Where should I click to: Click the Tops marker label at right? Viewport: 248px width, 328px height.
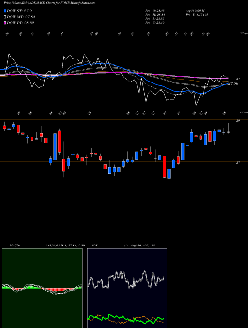point(243,33)
